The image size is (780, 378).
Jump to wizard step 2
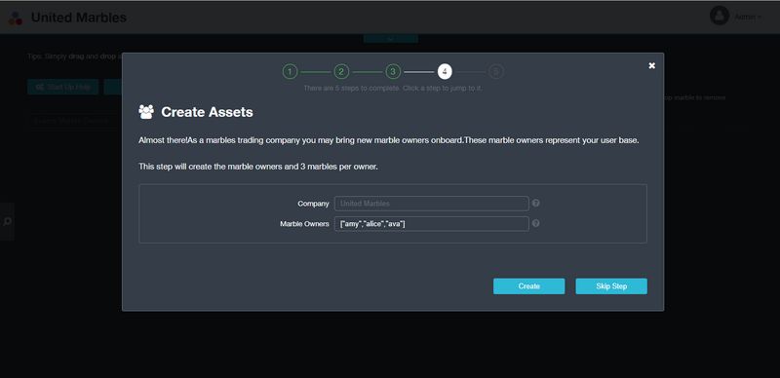point(341,72)
